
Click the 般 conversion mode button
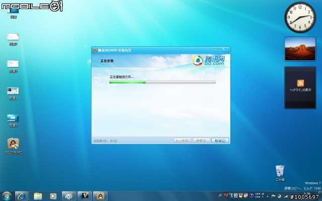tap(236, 195)
